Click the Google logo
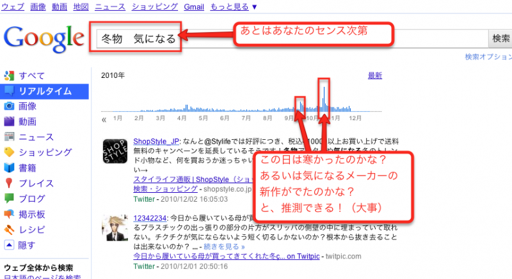The height and width of the screenshot is (279, 512). (x=44, y=38)
